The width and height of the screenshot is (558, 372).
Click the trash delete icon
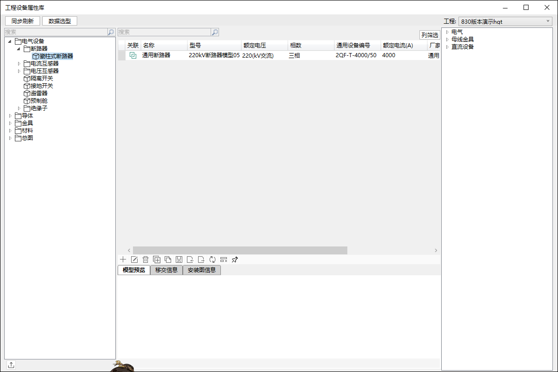146,259
